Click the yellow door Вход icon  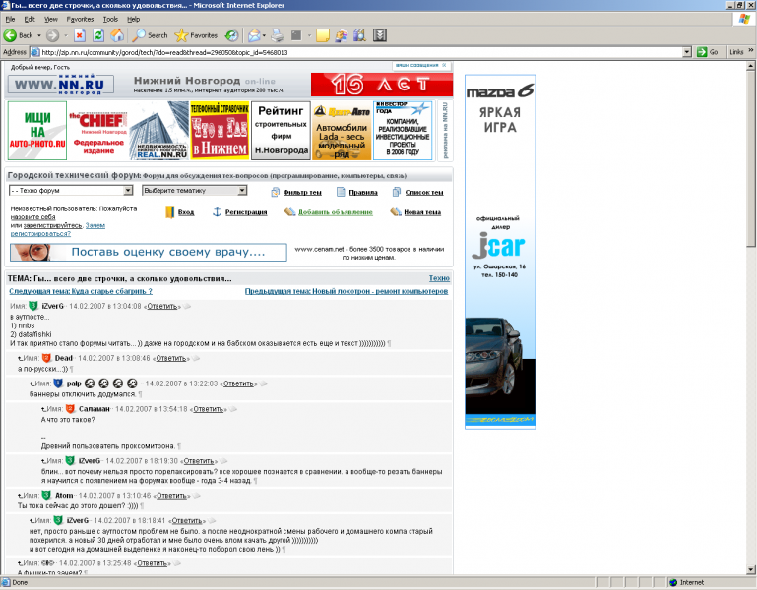point(169,212)
